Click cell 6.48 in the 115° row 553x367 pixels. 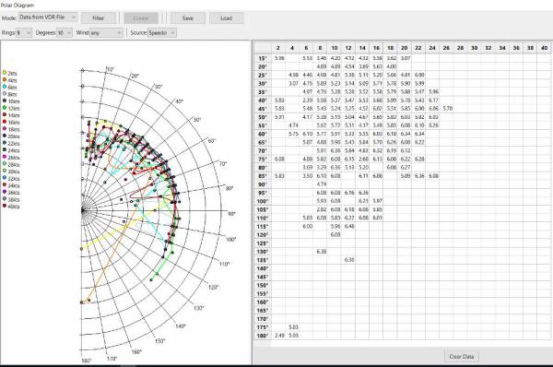click(x=348, y=226)
